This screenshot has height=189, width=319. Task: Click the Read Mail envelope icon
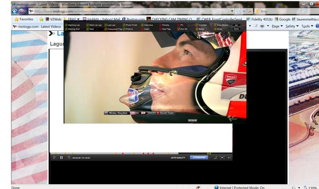[255, 26]
